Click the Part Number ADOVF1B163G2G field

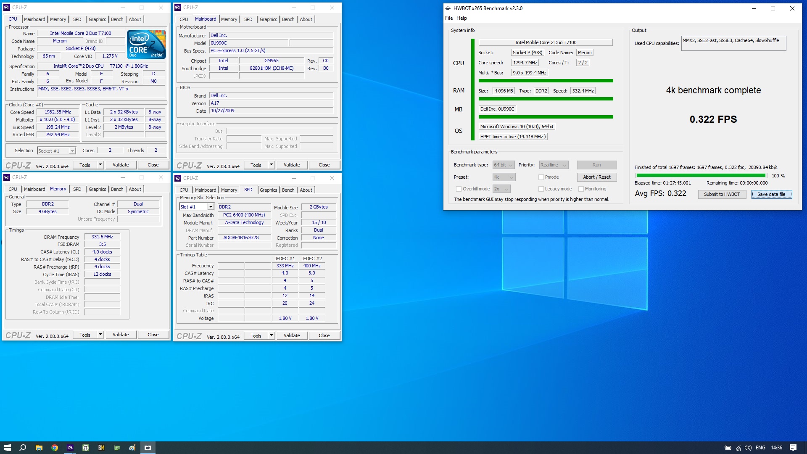coord(244,238)
